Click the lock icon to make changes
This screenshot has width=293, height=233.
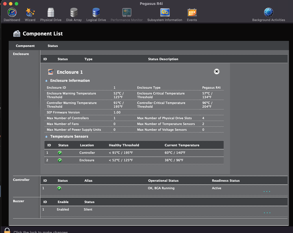coord(7,231)
